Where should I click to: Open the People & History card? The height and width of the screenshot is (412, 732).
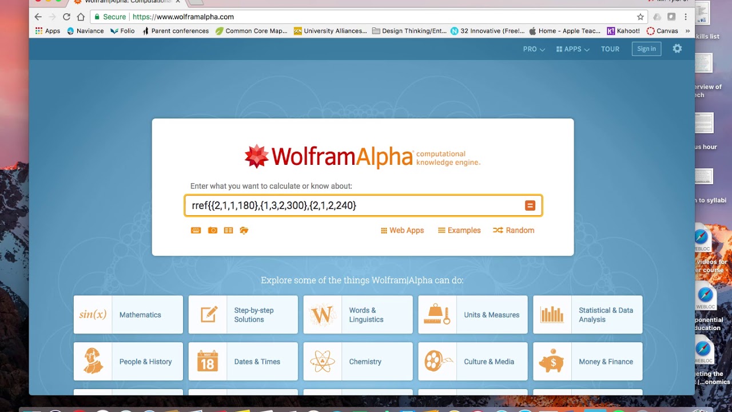128,362
